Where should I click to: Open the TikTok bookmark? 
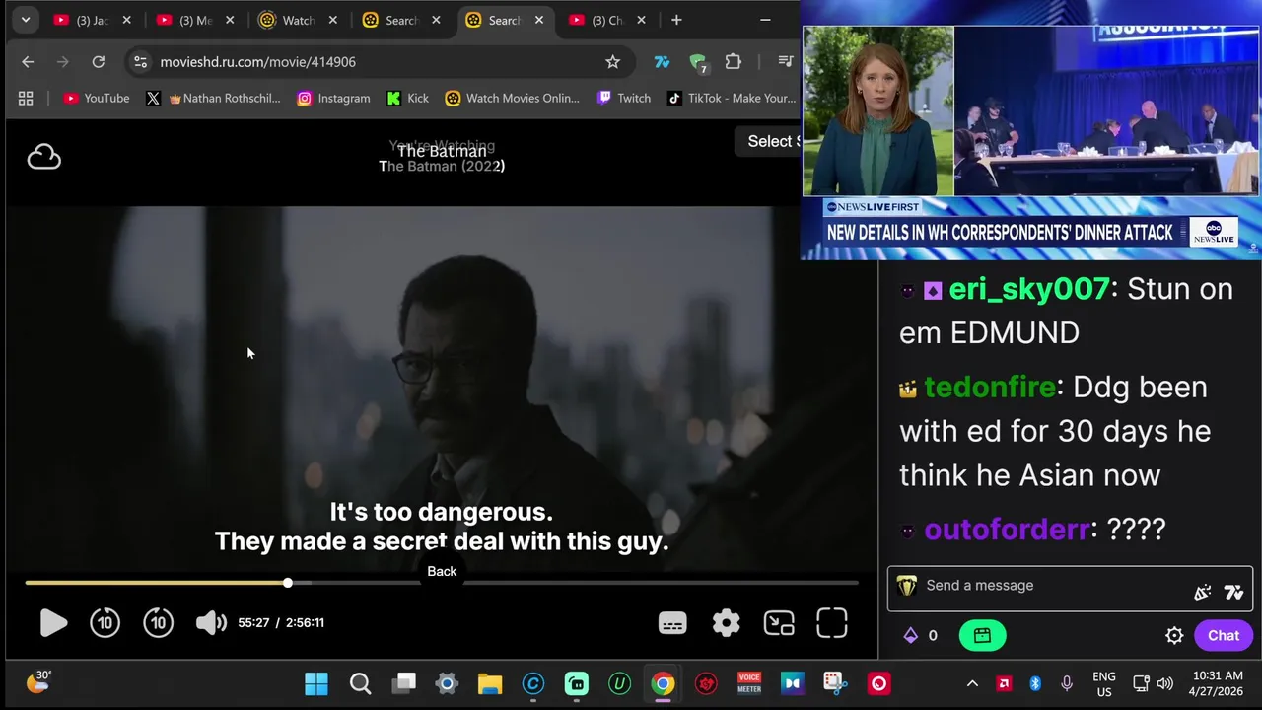(732, 98)
